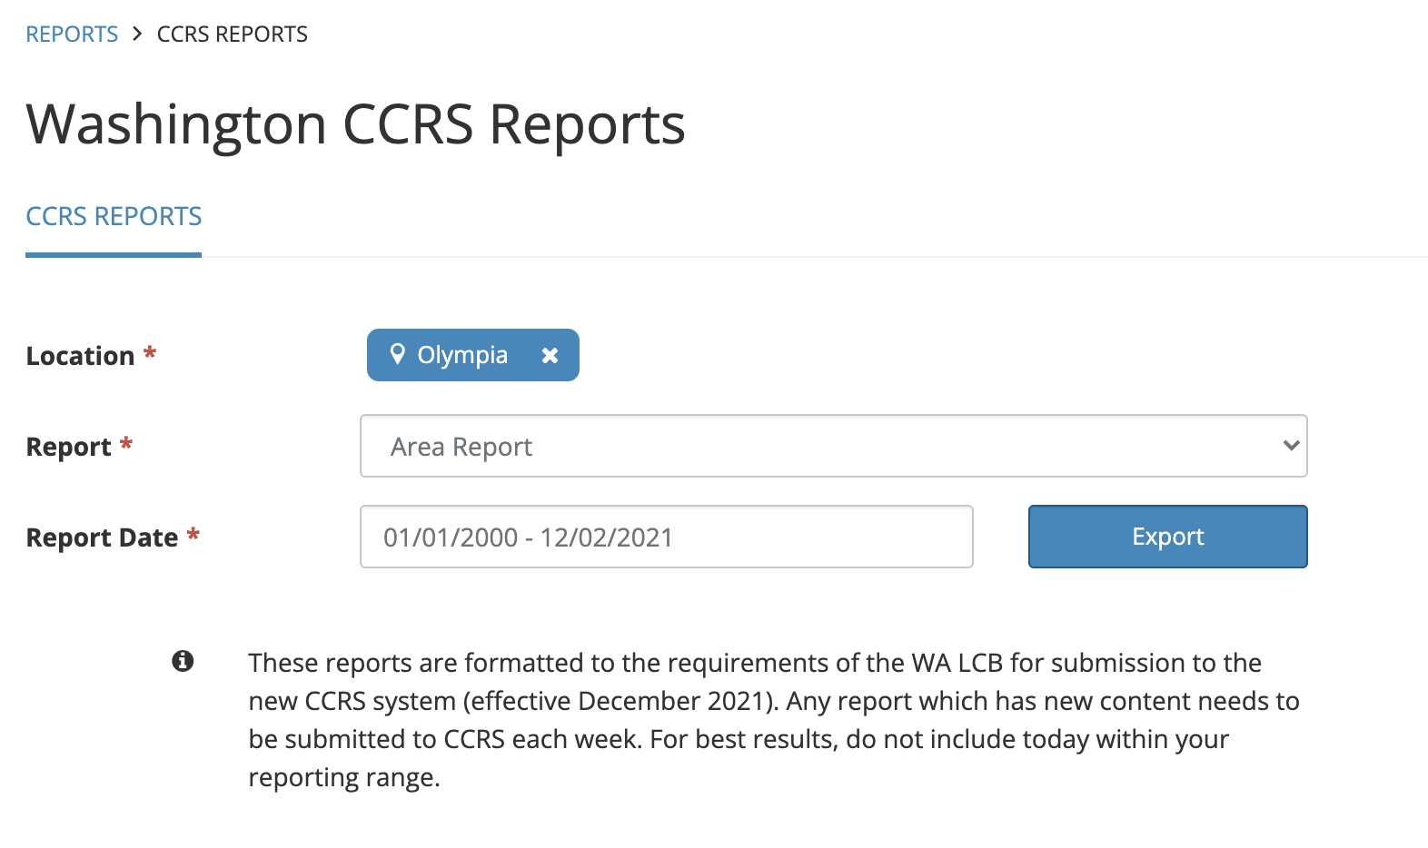
Task: Remove the Olympia location tag
Action: [550, 356]
